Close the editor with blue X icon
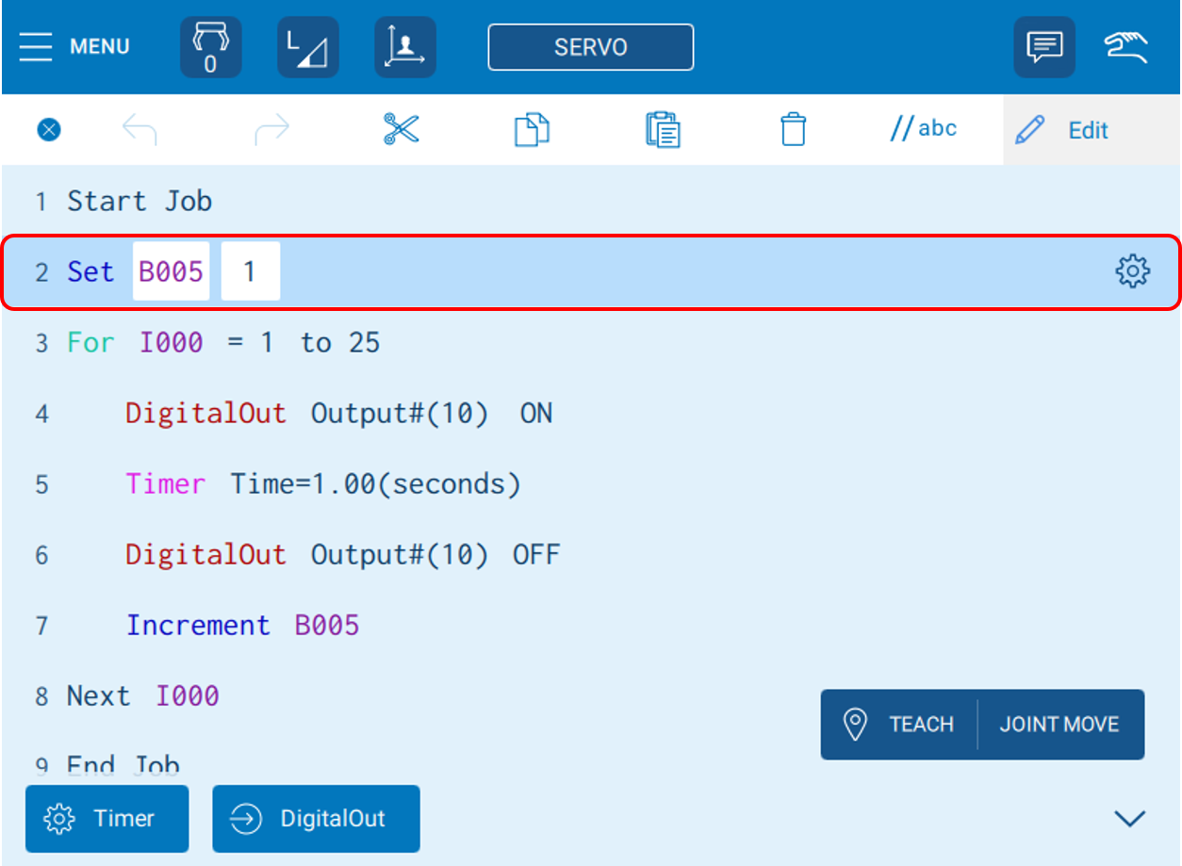1182x866 pixels. (x=49, y=130)
